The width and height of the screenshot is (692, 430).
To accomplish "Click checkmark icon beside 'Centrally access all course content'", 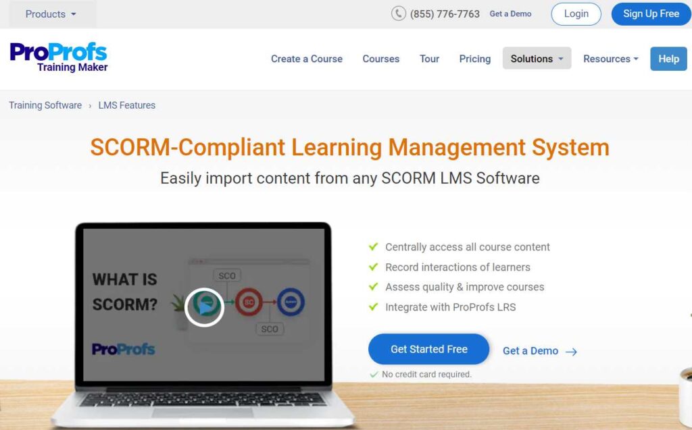I will (373, 246).
